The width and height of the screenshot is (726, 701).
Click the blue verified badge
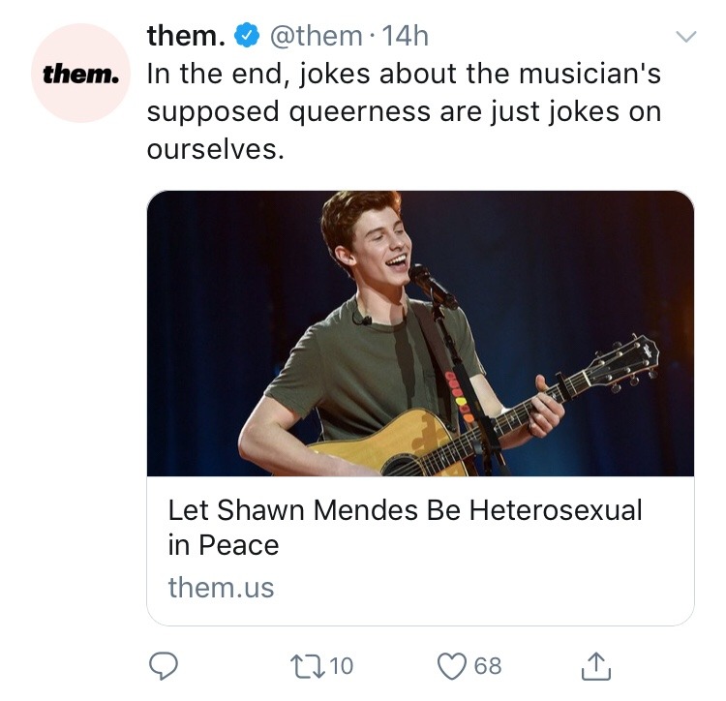pos(247,37)
